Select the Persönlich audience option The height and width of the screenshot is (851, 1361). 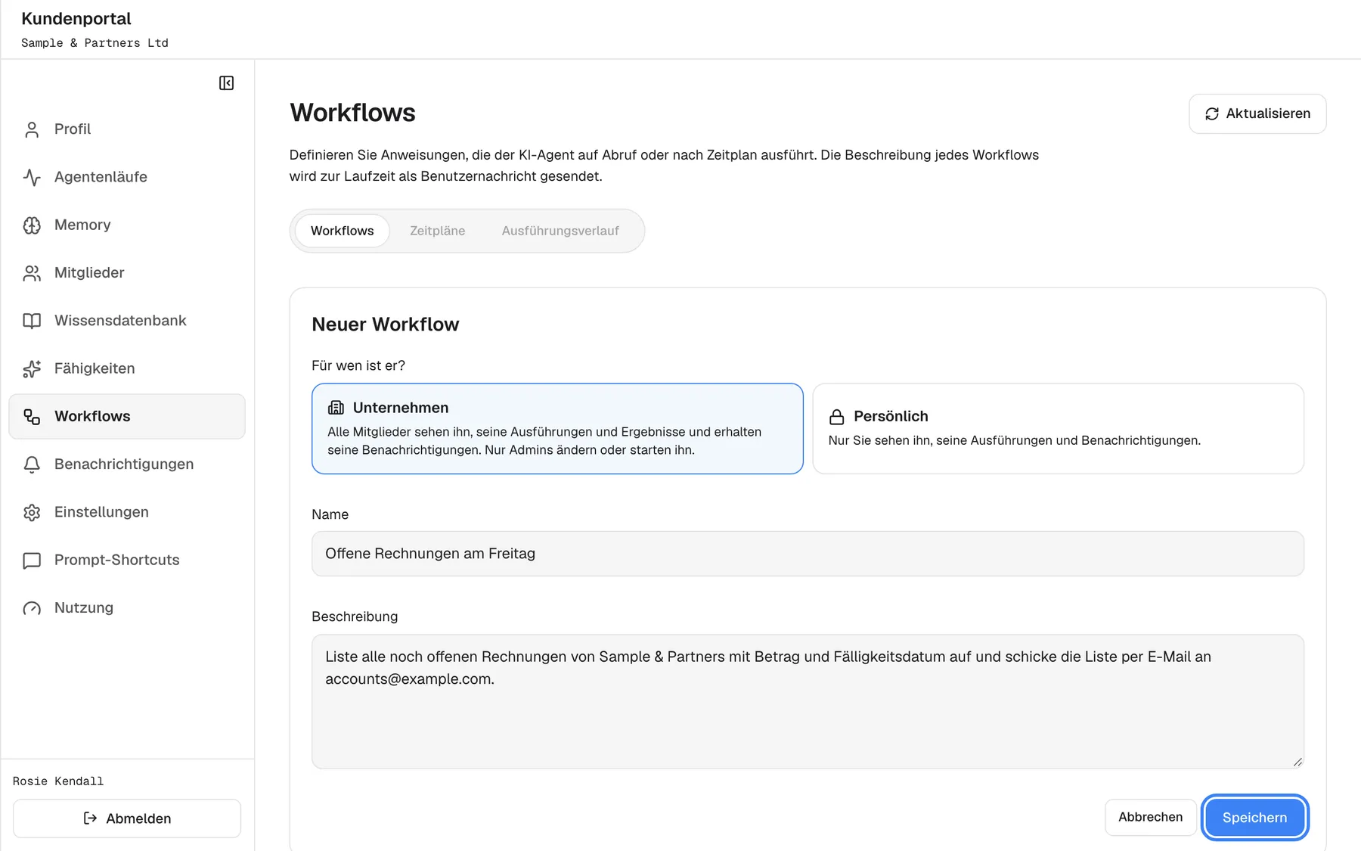click(x=1058, y=429)
